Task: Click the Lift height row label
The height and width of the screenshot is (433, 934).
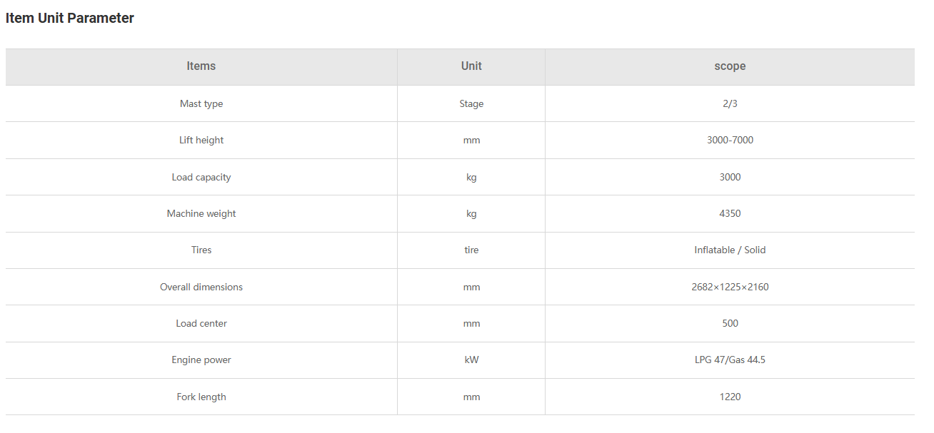Action: pyautogui.click(x=201, y=141)
